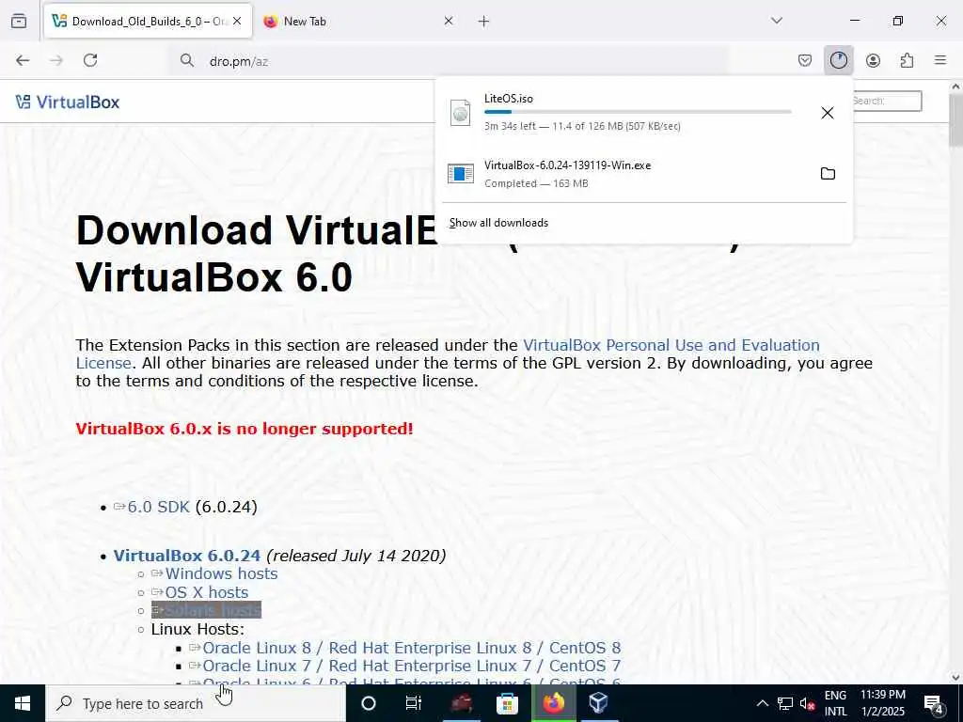963x722 pixels.
Task: Open the notification center icon
Action: (934, 704)
